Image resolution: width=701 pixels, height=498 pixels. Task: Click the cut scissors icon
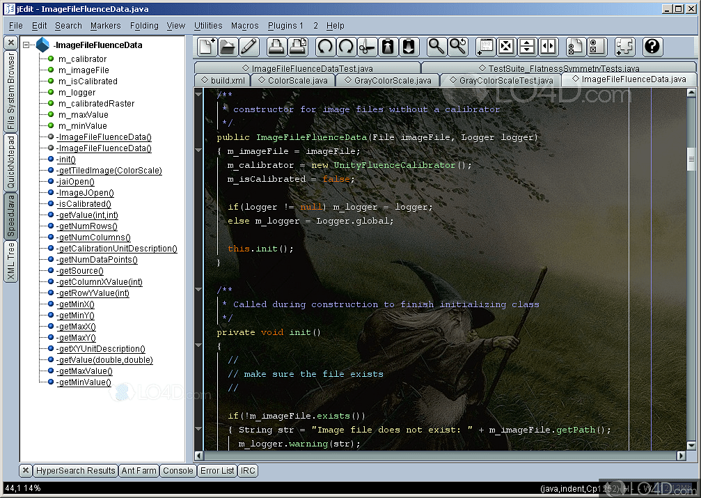pos(367,47)
